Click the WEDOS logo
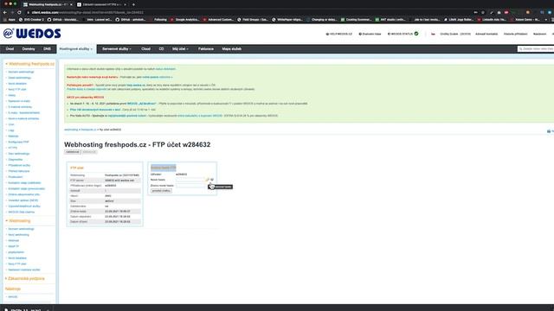 (32, 34)
